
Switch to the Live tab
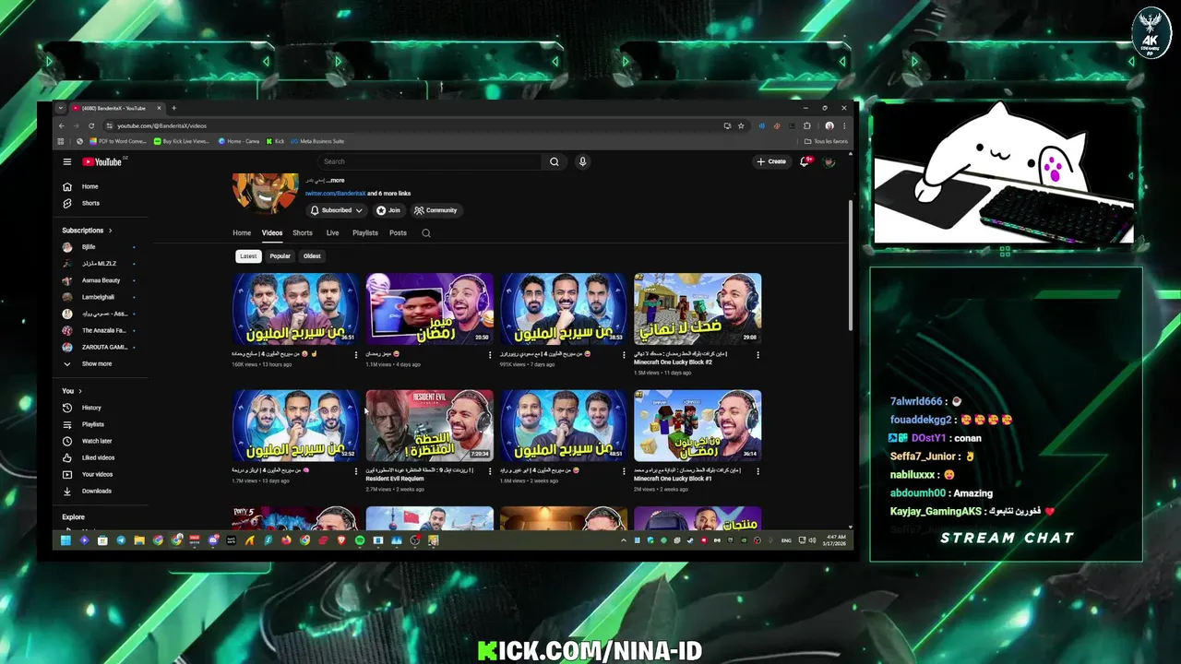coord(332,233)
